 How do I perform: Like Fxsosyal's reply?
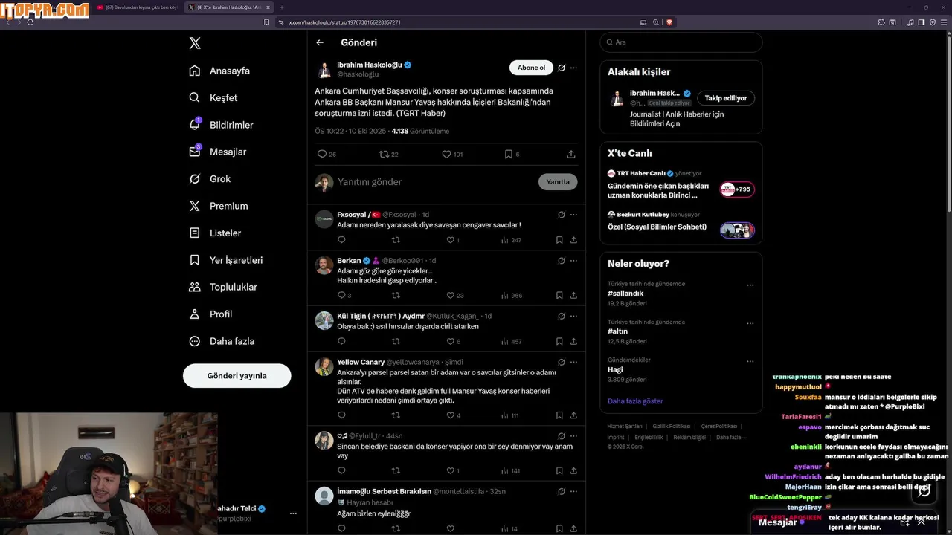[x=450, y=240]
